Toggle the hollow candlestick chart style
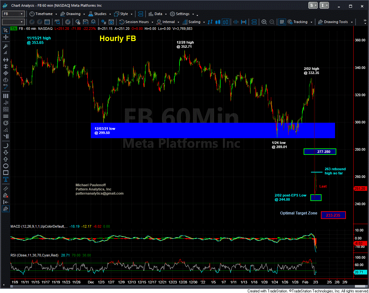 coord(226,22)
